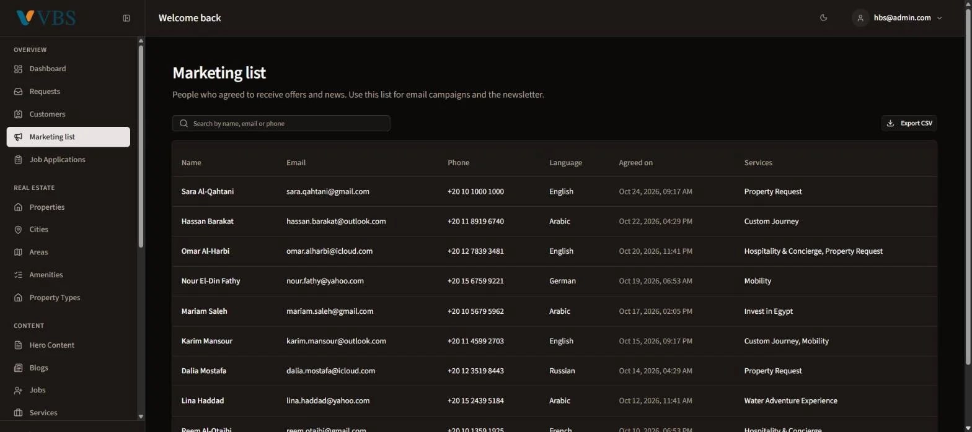This screenshot has width=972, height=432.
Task: Click Karim Mansour name cell
Action: click(x=207, y=341)
